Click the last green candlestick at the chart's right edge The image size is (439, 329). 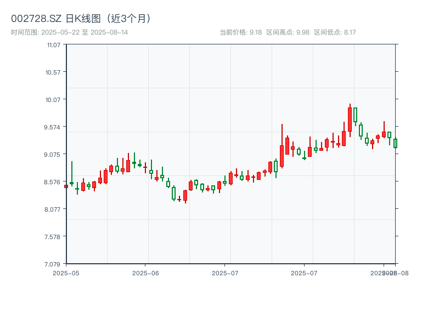[x=395, y=143]
